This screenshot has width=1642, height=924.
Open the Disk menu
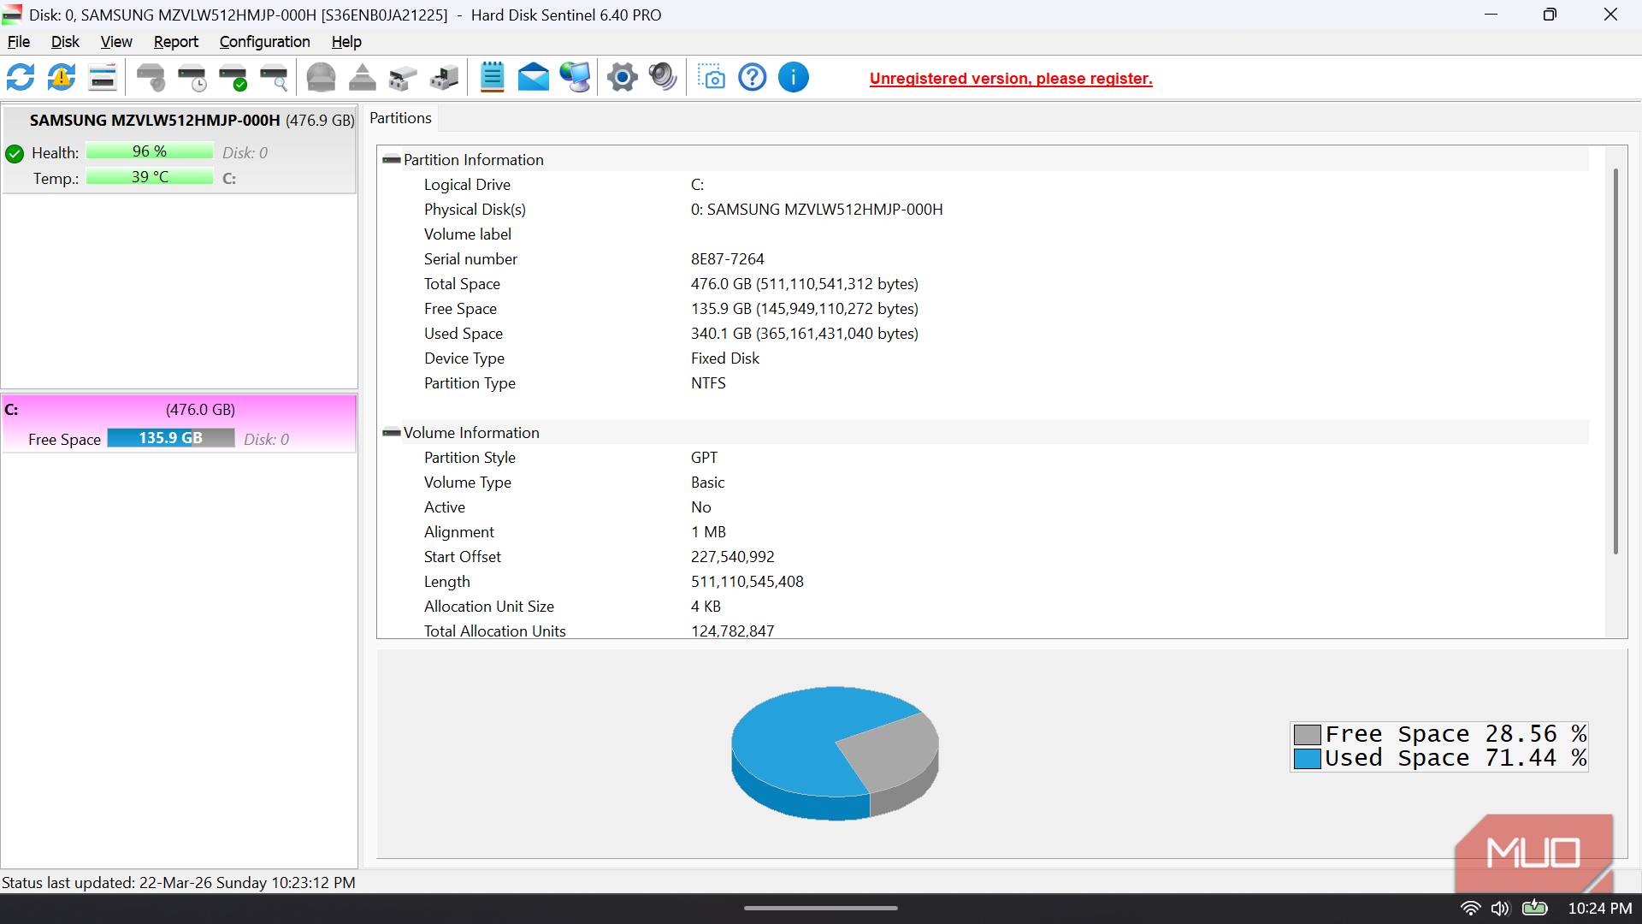click(x=65, y=42)
